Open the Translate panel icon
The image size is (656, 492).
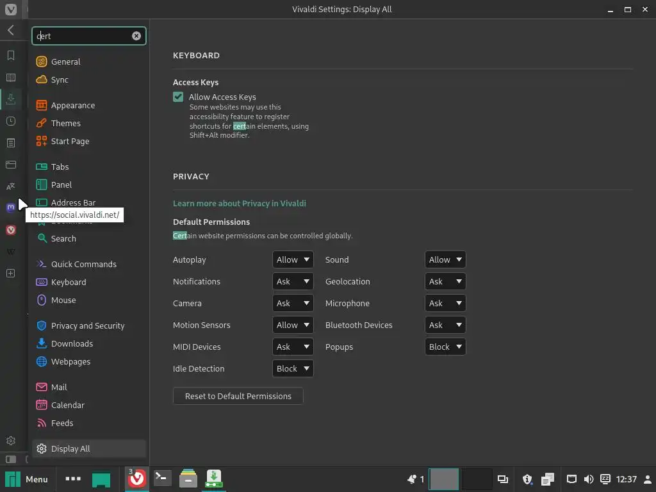11,186
